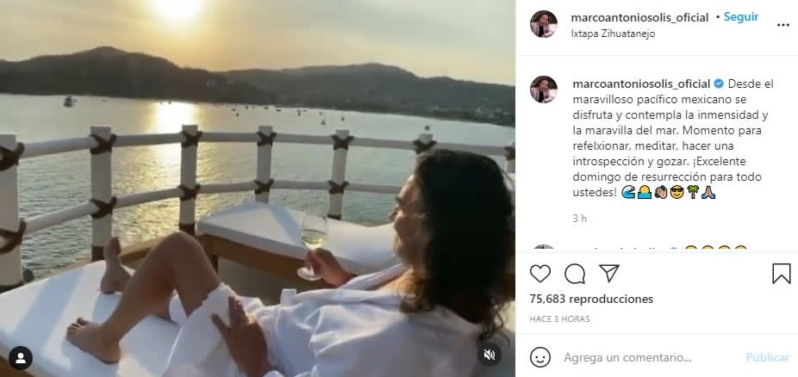Screen dimensions: 798x377
Task: Open emoji picker in comment box
Action: [x=540, y=357]
